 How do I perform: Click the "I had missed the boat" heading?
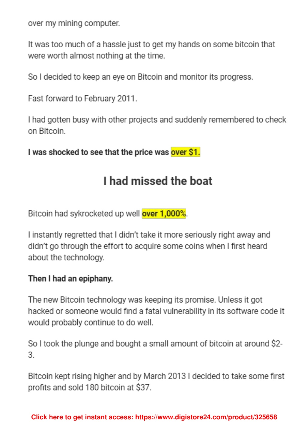click(158, 181)
